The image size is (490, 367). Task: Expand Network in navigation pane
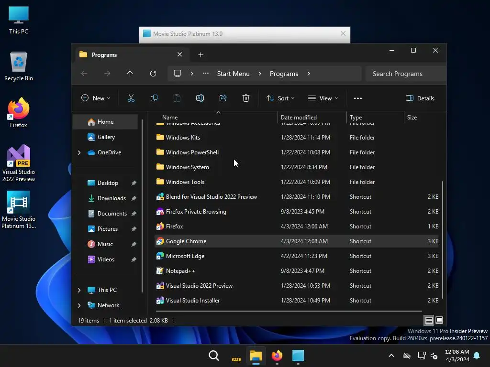click(79, 305)
